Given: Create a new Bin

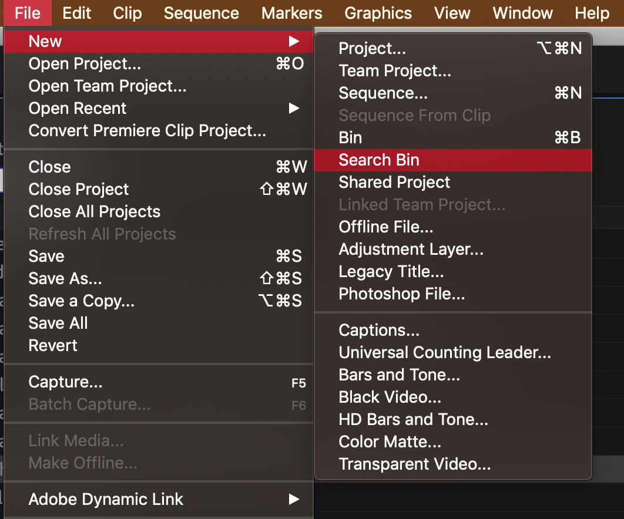Looking at the screenshot, I should coord(350,137).
